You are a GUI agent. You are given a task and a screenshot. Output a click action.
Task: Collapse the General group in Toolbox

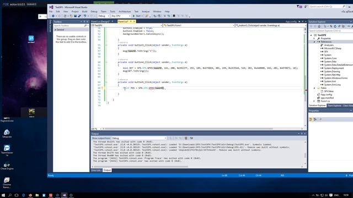point(55,30)
